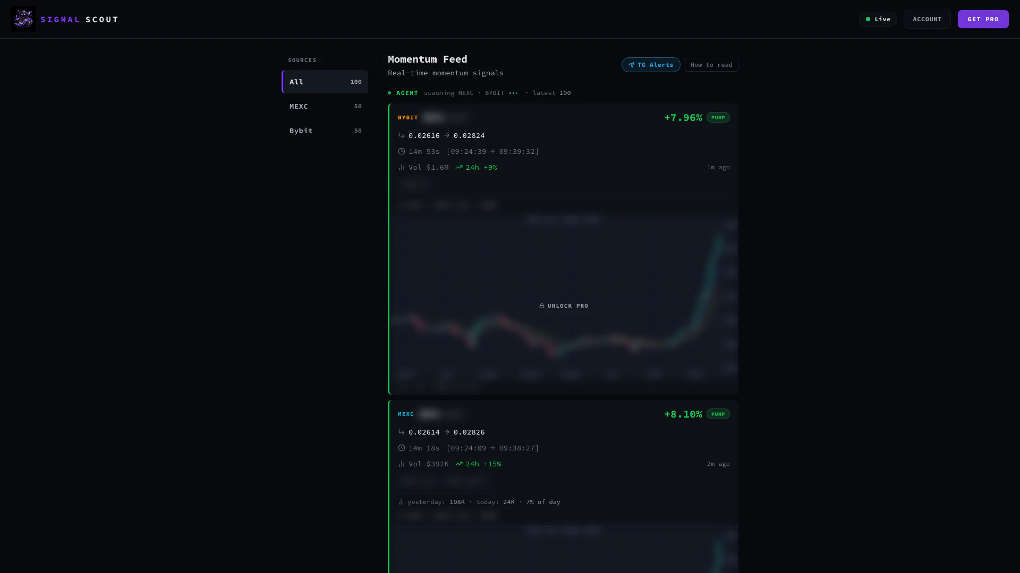Open the How to read guide
Screen dimensions: 1020x573
point(711,65)
